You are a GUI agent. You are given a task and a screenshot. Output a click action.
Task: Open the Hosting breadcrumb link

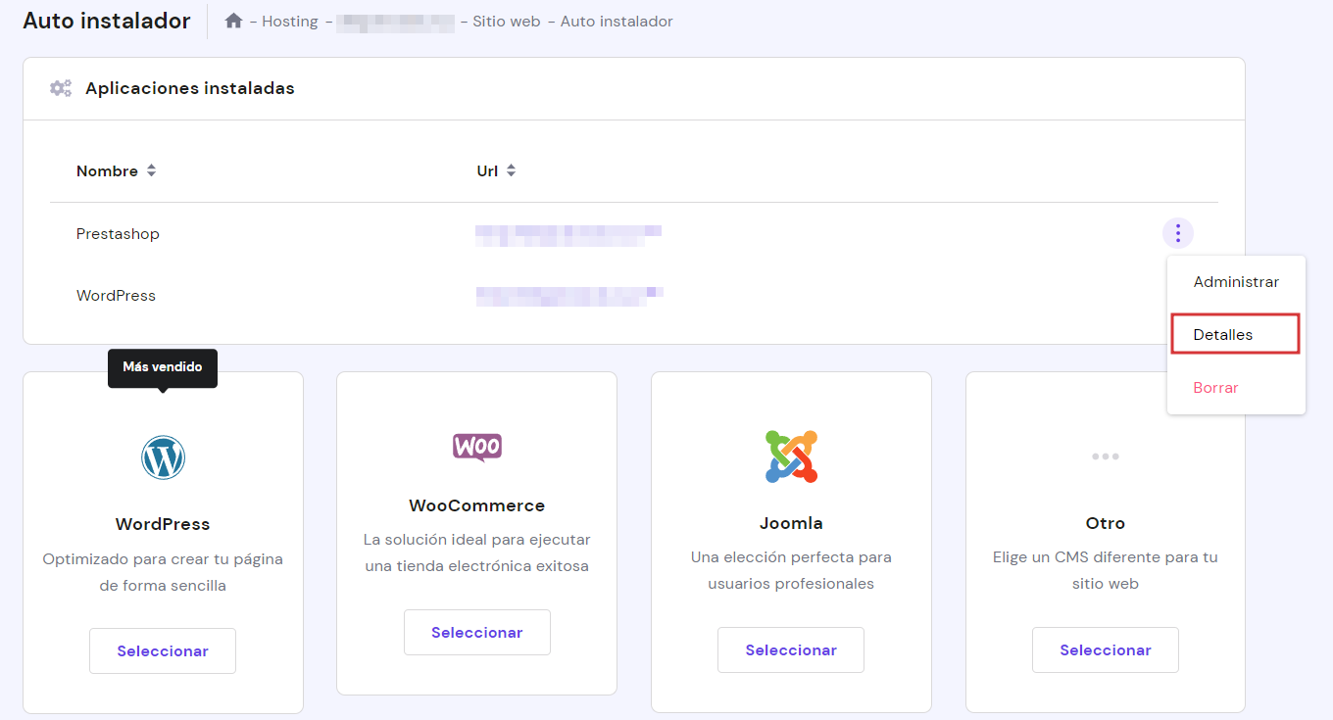click(289, 20)
